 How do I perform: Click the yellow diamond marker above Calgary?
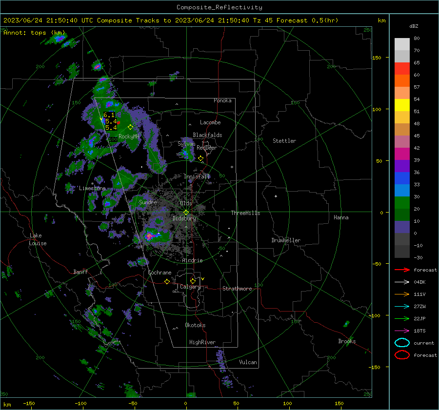tap(193, 281)
